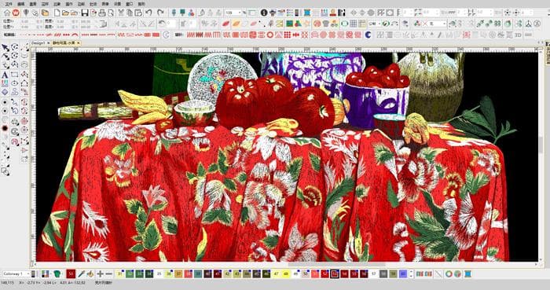Screen dimensions: 550x290
Task: Create a new design with the blank page icon
Action: [x=56, y=13]
